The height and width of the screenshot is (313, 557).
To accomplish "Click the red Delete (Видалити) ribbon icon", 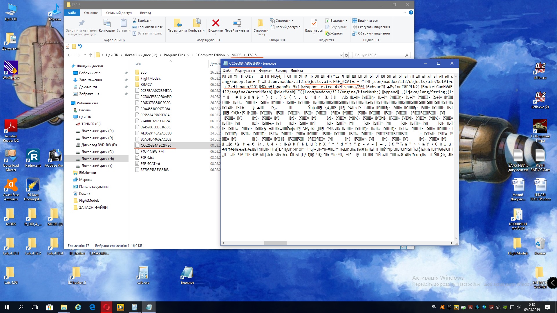I will (216, 23).
